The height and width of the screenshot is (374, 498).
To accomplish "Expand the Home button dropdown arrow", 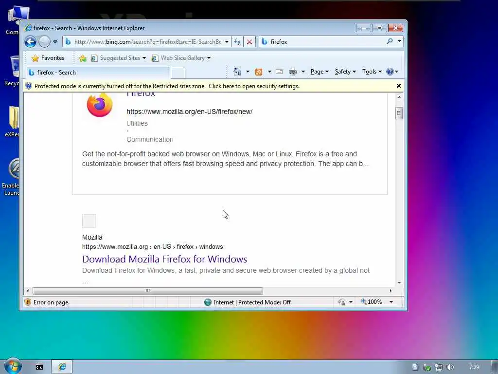I will coord(248,72).
